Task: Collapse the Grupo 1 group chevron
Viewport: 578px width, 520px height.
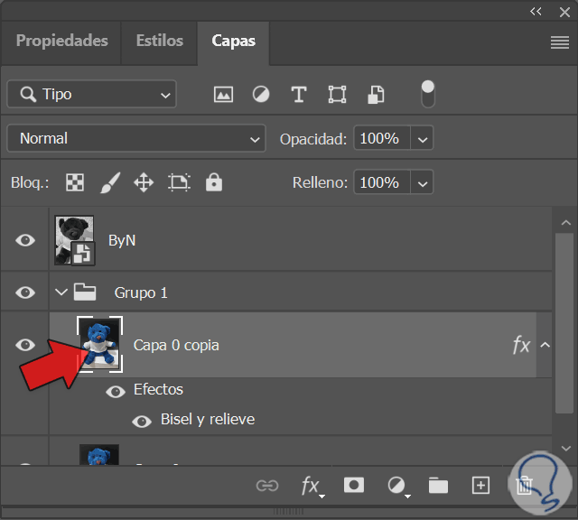Action: pyautogui.click(x=61, y=292)
